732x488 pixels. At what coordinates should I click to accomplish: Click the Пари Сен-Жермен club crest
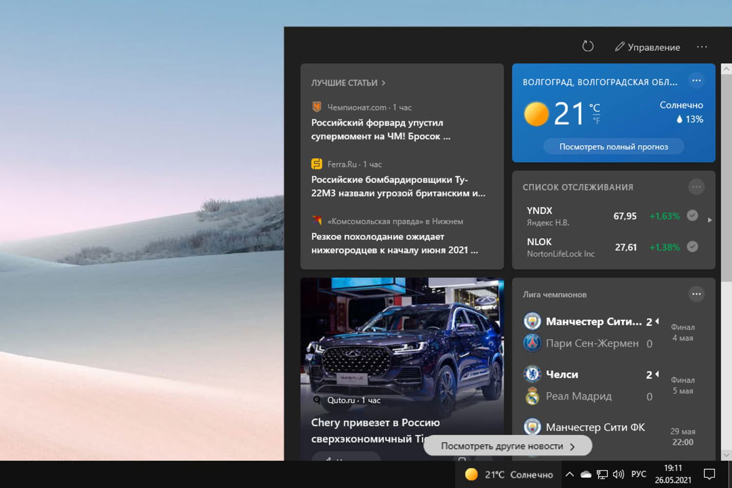[532, 343]
